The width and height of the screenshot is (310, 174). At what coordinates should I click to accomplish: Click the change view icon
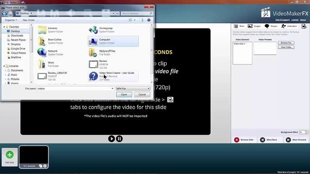[130, 20]
